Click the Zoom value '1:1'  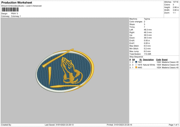point(174,13)
